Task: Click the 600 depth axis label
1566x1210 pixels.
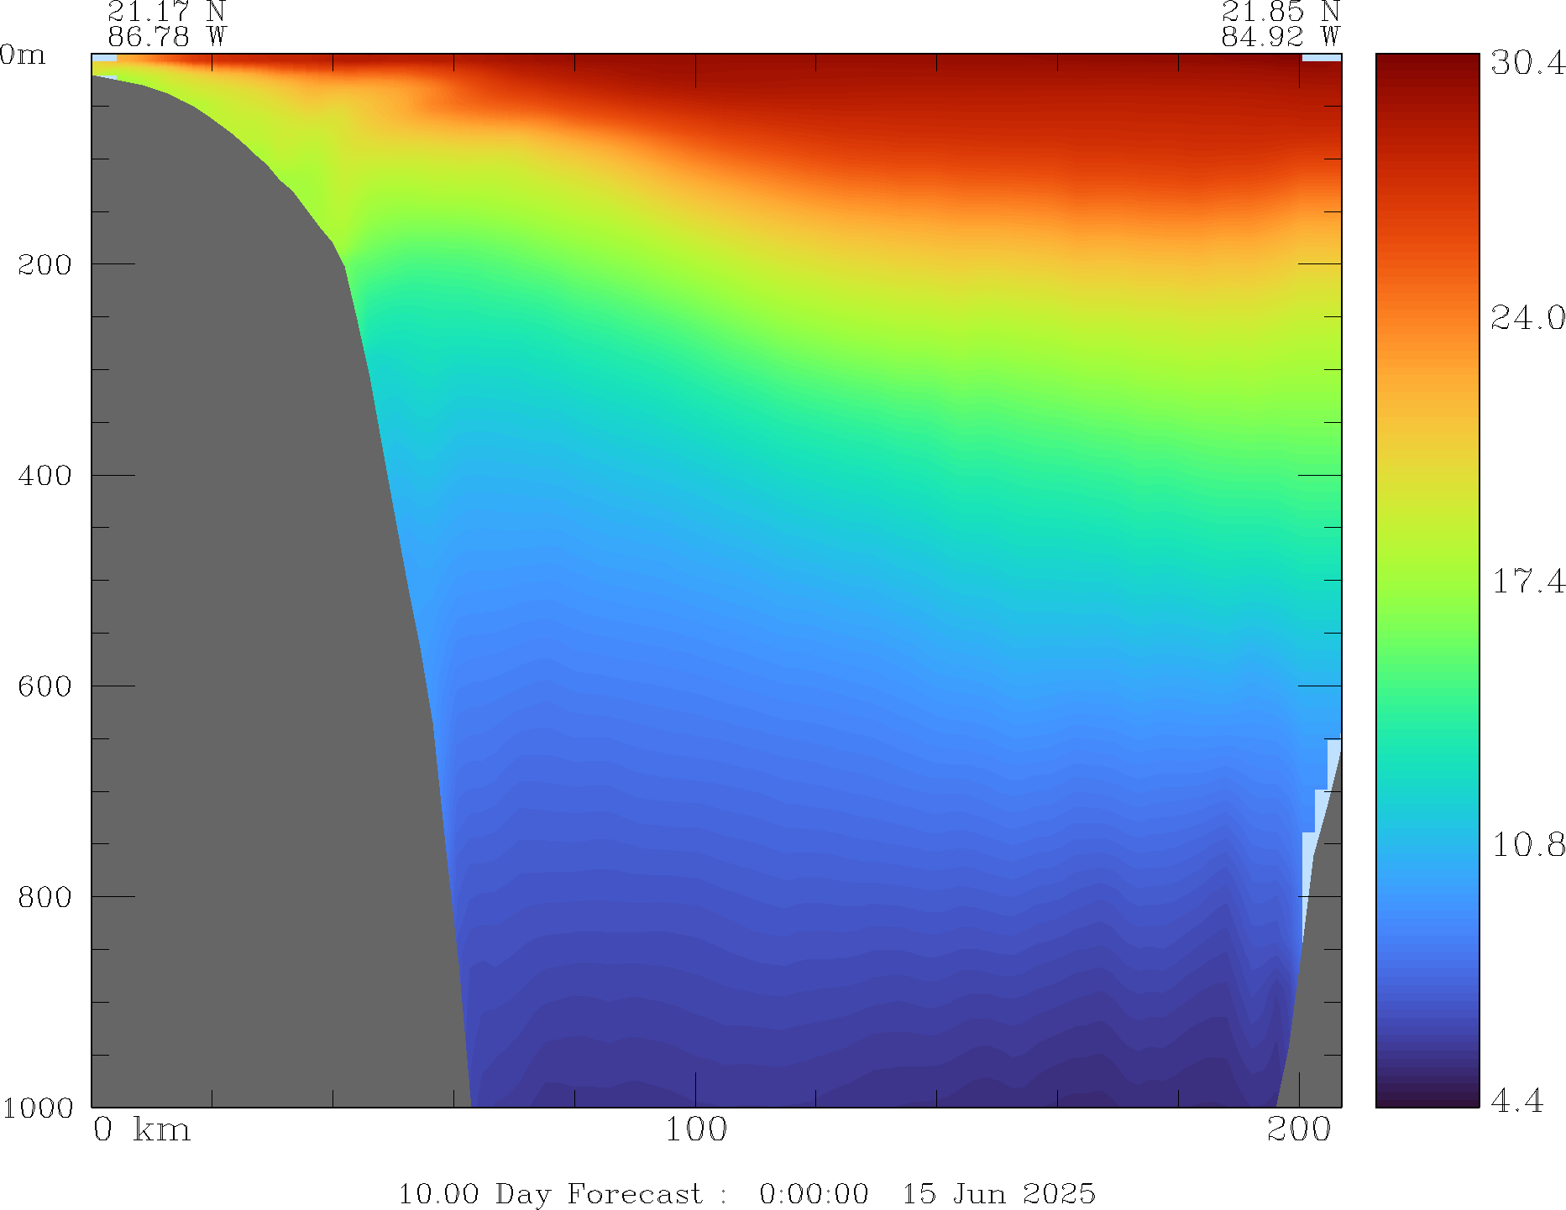Action: click(45, 686)
